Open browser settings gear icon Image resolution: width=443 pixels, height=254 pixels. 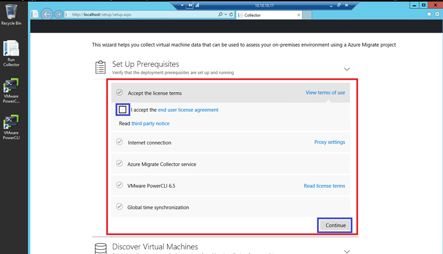pyautogui.click(x=437, y=14)
